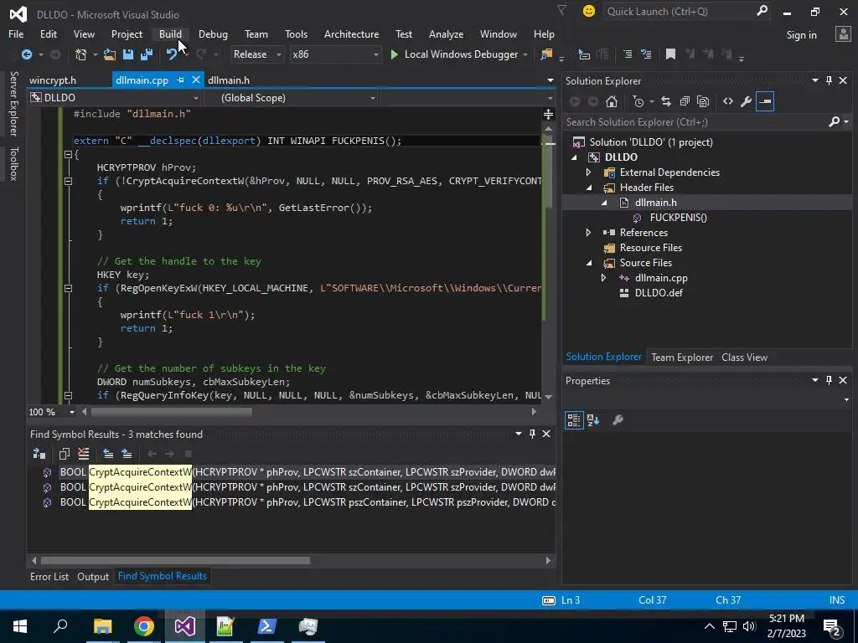
Task: Sync with Active Document in Solution Explorer
Action: click(666, 101)
